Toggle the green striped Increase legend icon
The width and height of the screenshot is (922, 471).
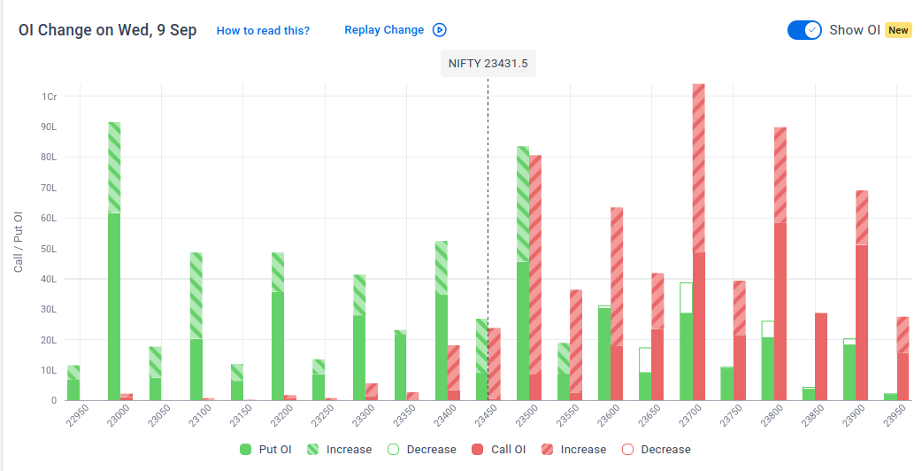pyautogui.click(x=313, y=449)
